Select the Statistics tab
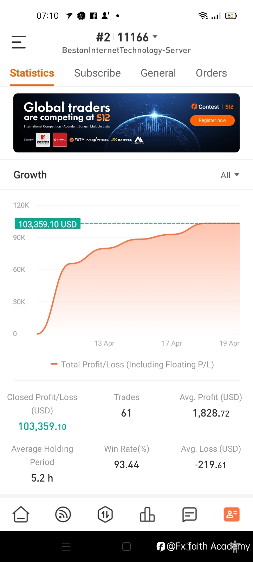The image size is (253, 562). coord(32,73)
